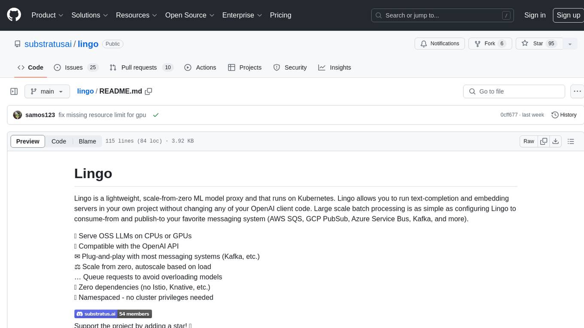Go to lingo root in breadcrumb
This screenshot has height=328, width=584.
point(85,91)
